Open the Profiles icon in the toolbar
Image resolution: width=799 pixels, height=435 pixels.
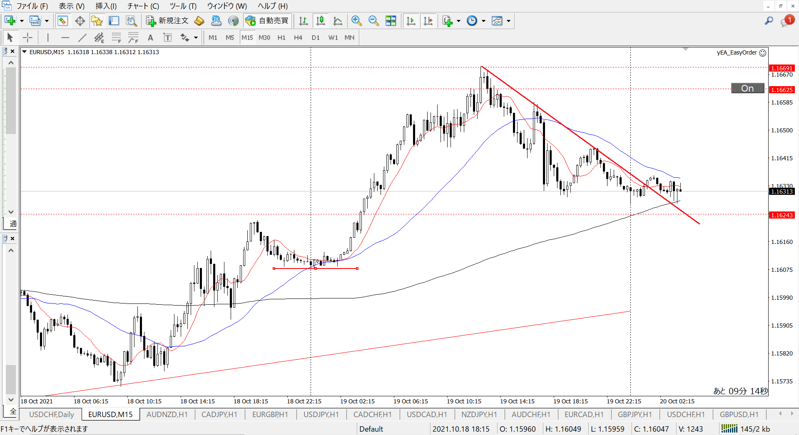pos(35,20)
